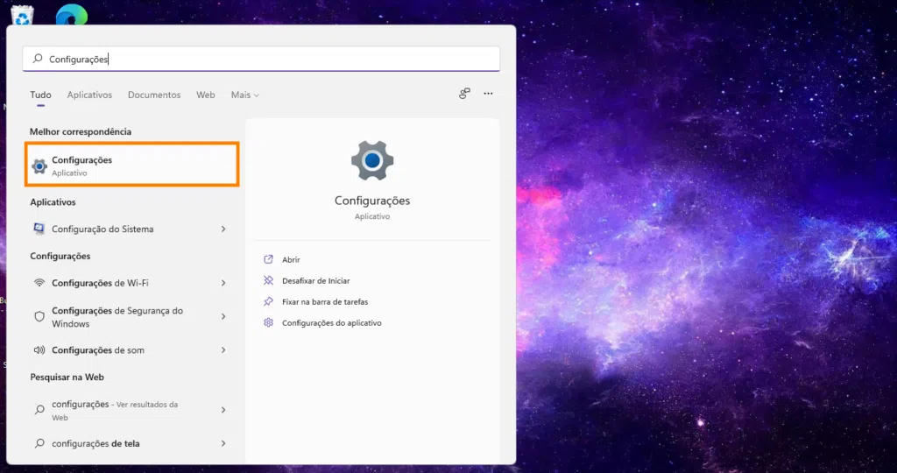Select configurações de tela web suggestion
The image size is (897, 473).
[131, 443]
